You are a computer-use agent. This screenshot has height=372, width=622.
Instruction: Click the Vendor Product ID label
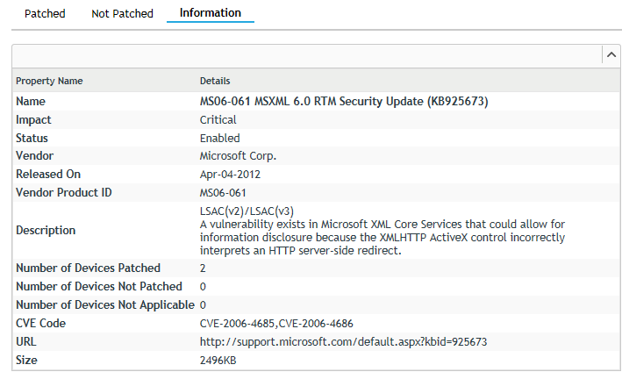pos(64,193)
